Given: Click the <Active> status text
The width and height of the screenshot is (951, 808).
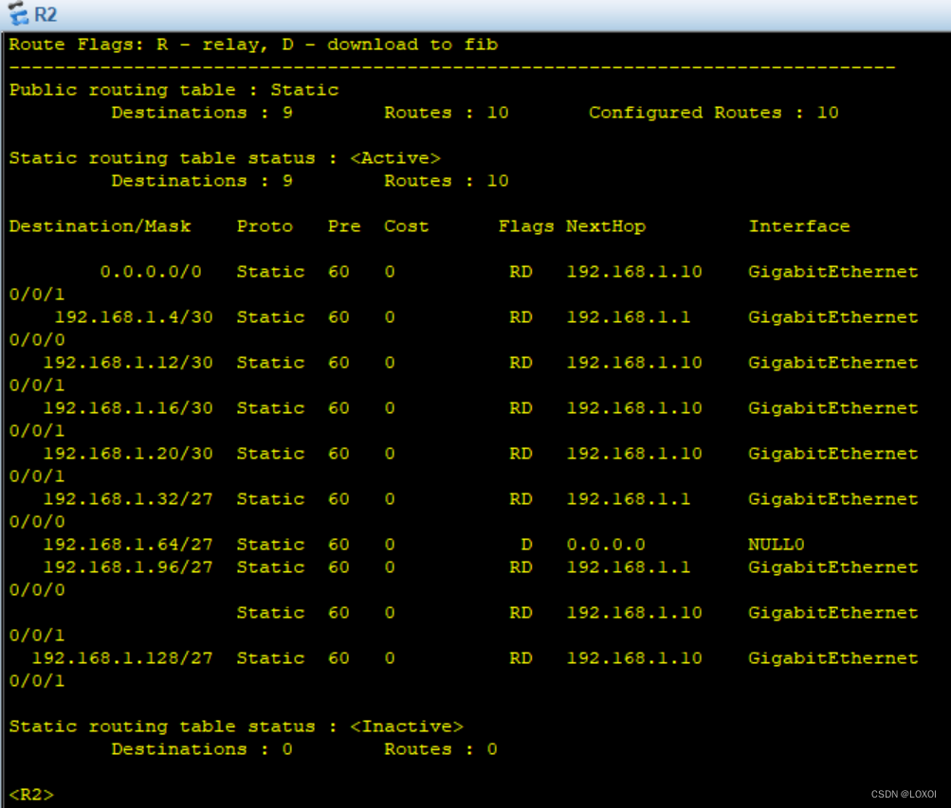Looking at the screenshot, I should [395, 157].
